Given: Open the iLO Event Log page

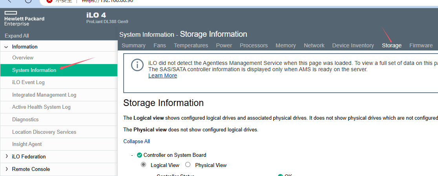Looking at the screenshot, I should click(x=28, y=82).
